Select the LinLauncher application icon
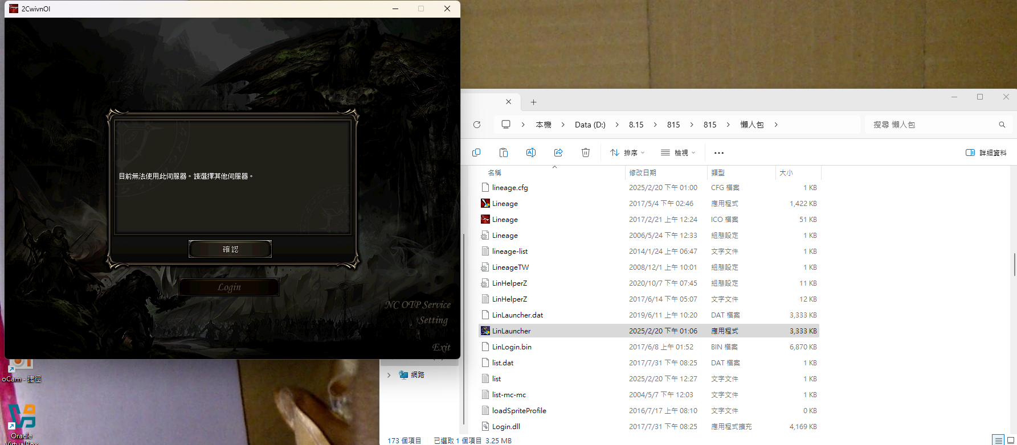The height and width of the screenshot is (445, 1017). [485, 331]
